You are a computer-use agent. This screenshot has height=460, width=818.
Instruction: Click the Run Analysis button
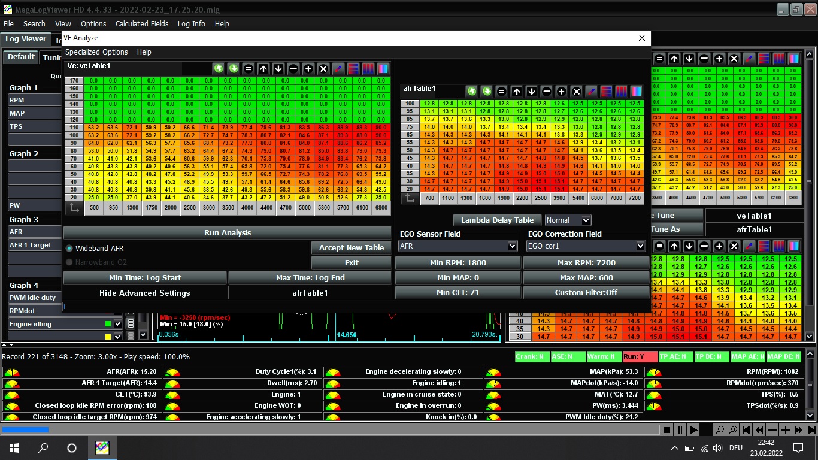click(x=227, y=233)
